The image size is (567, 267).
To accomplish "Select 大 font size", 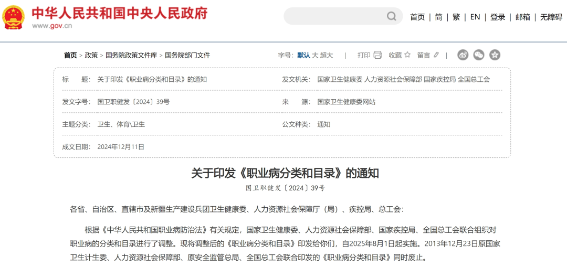I will [x=315, y=55].
